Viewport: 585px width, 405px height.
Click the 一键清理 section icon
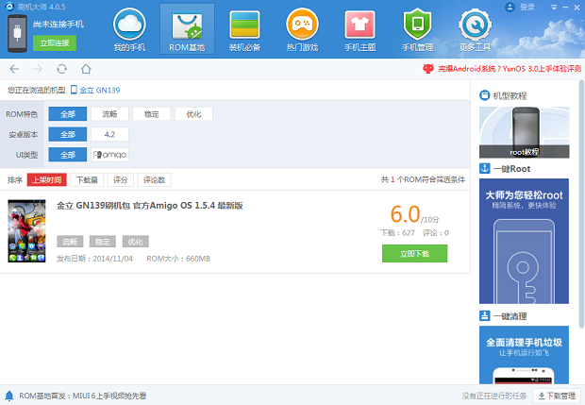point(484,316)
